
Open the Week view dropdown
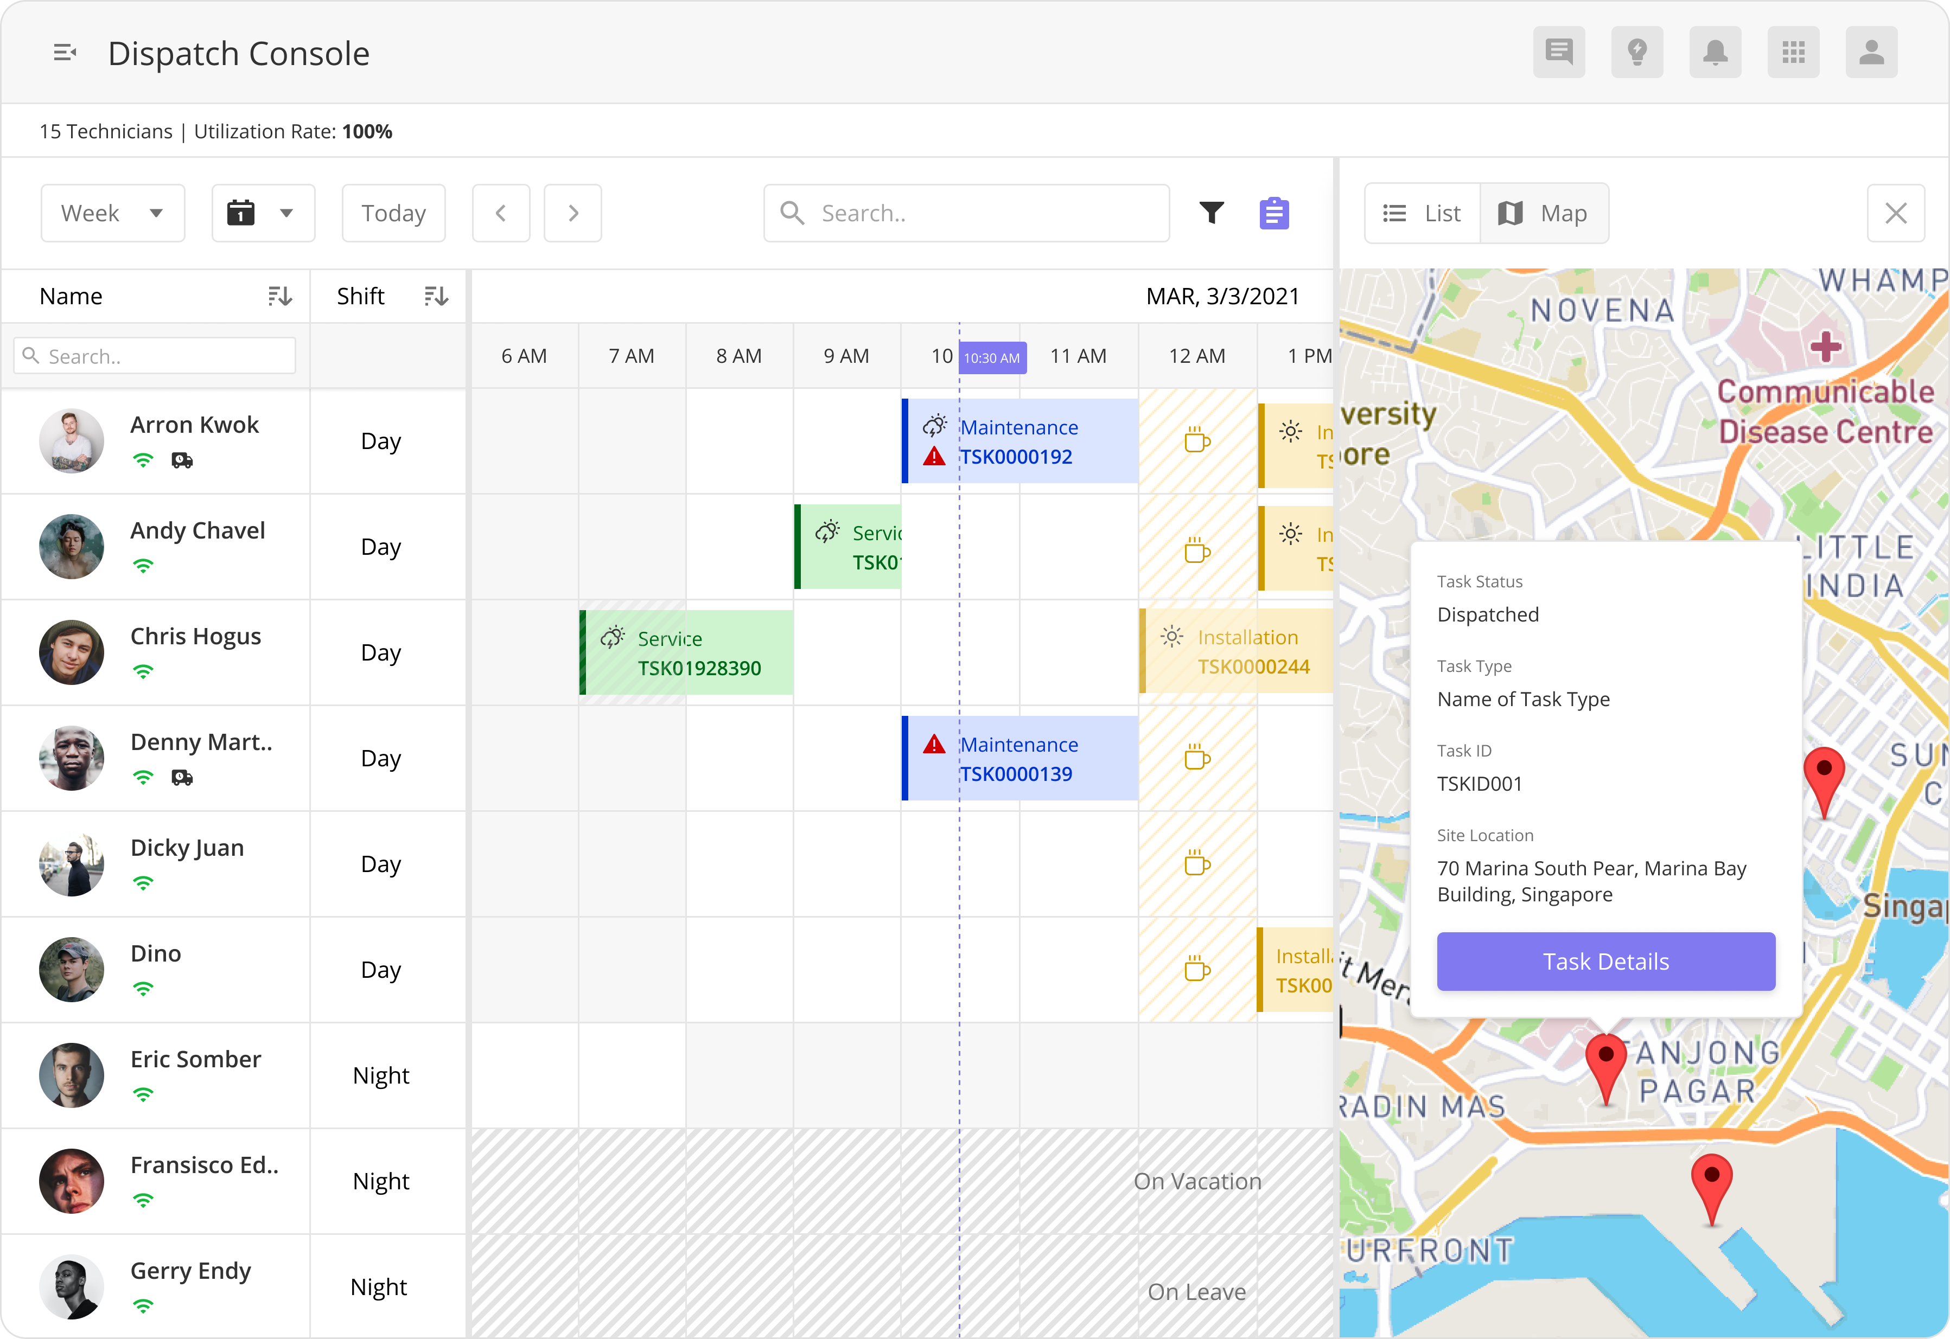coord(112,213)
